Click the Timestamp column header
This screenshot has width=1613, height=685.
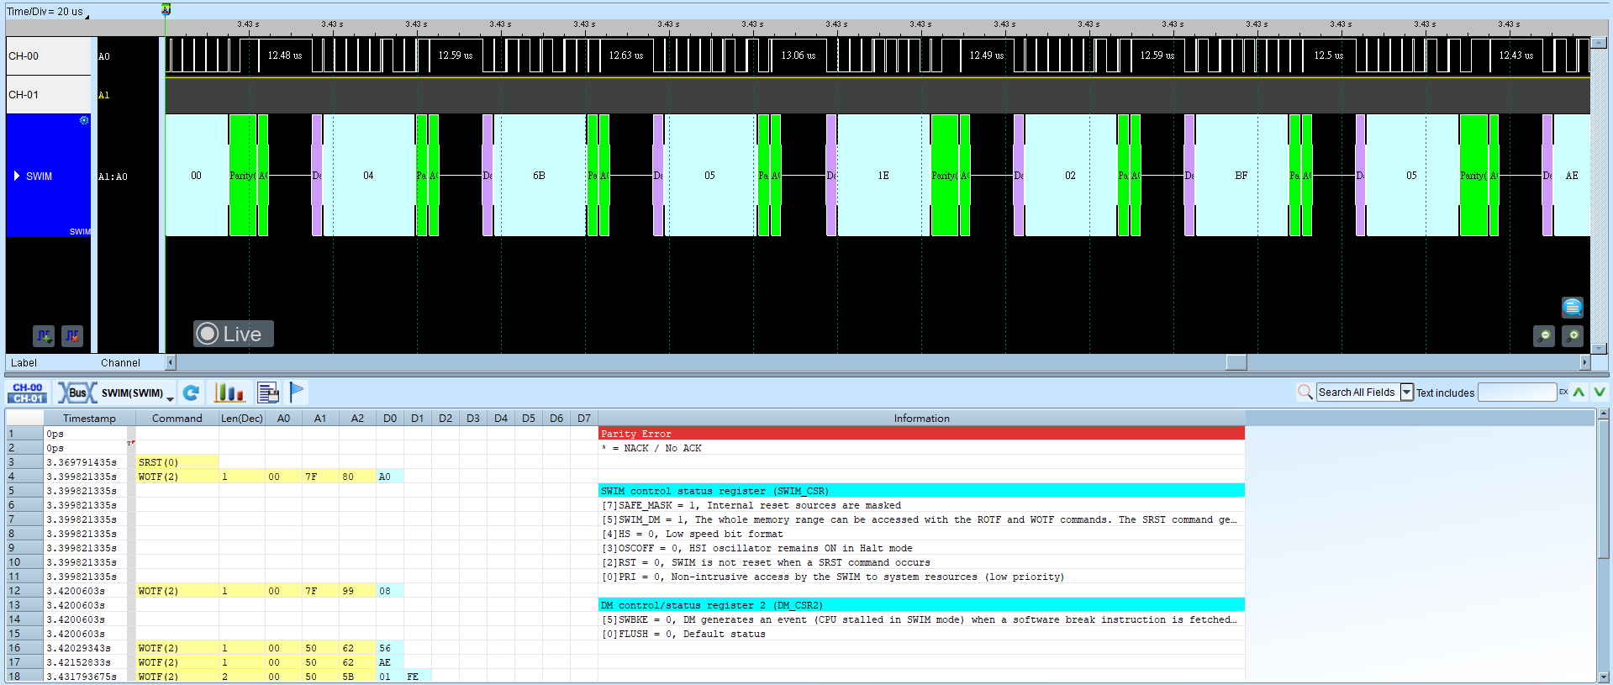click(89, 418)
